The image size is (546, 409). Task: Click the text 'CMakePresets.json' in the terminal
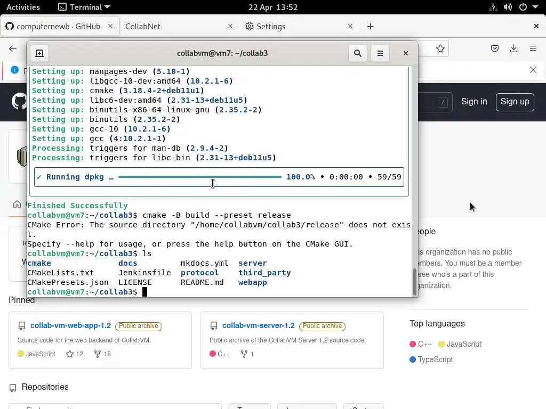point(68,282)
